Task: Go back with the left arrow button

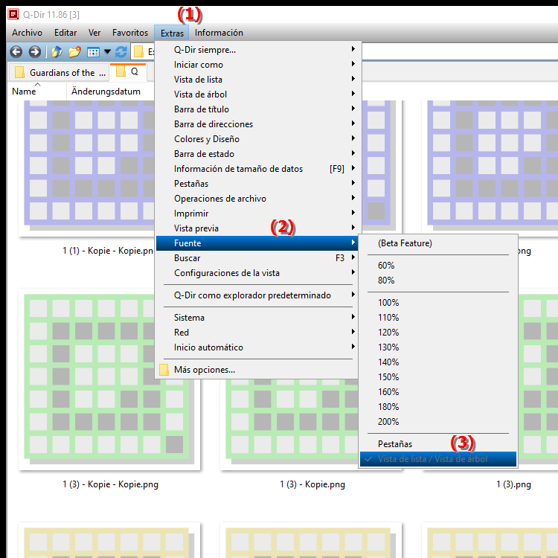Action: point(16,52)
